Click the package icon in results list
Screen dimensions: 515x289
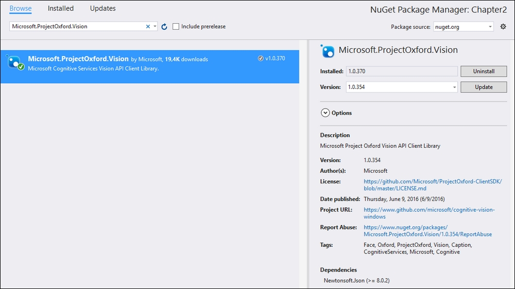coord(15,62)
